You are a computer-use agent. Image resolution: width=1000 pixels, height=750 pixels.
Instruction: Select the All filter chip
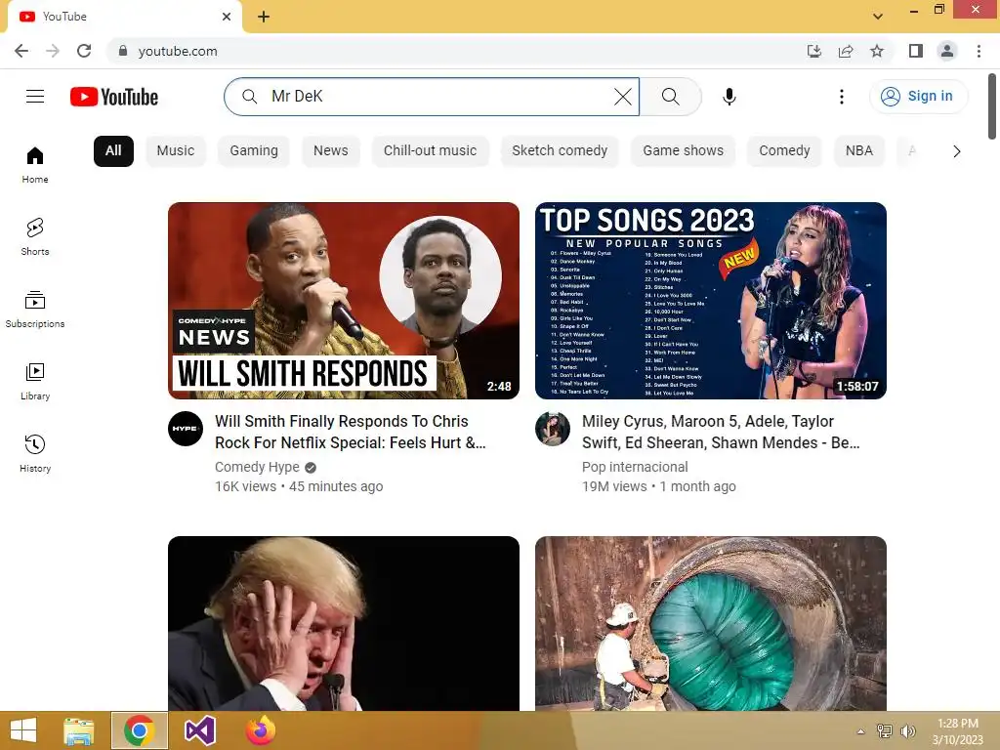coord(113,151)
